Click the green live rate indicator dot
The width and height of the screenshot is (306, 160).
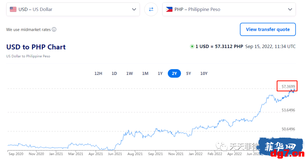(x=192, y=47)
